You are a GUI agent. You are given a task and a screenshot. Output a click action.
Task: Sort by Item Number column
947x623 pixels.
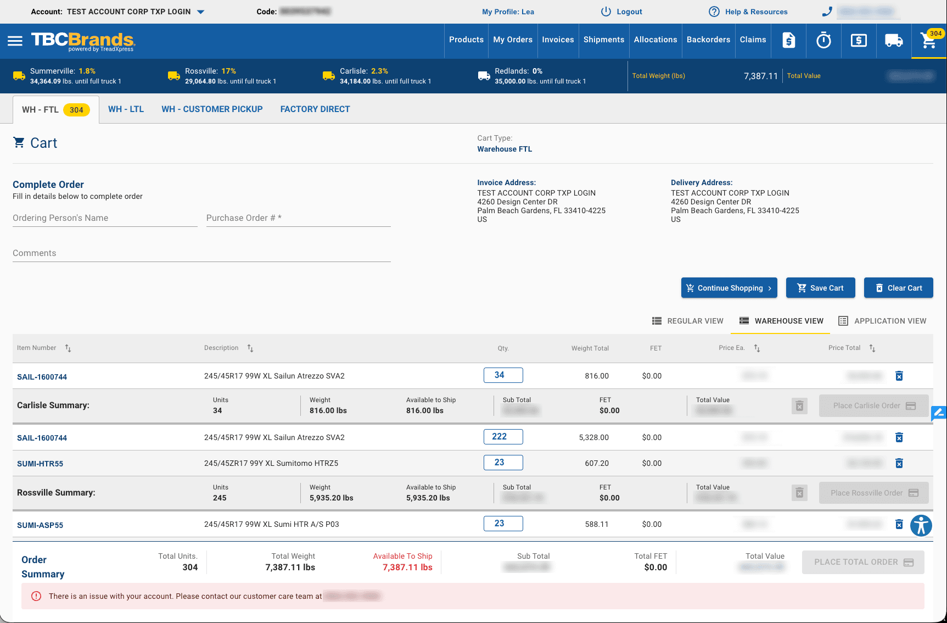click(68, 348)
